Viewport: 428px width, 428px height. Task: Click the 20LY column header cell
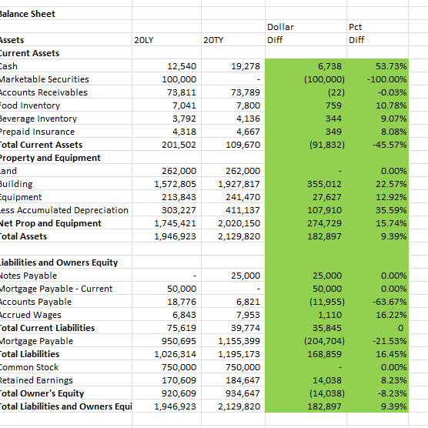pyautogui.click(x=166, y=40)
